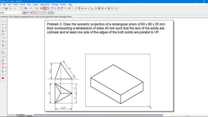Switch to the Sheet1 tab
The image size is (208, 117).
29,116
